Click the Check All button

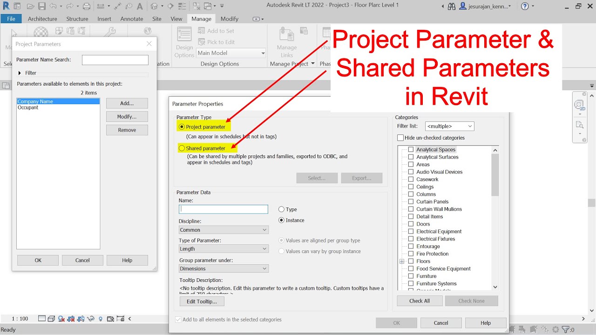[x=420, y=301]
